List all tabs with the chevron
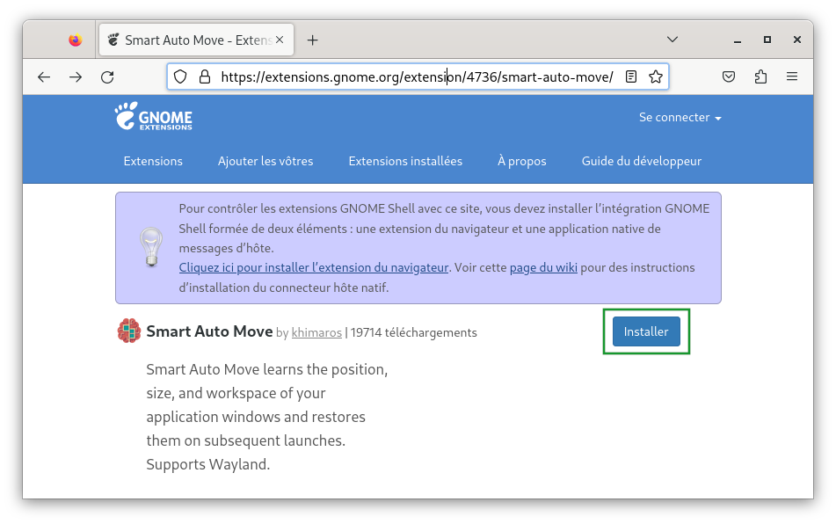 672,40
